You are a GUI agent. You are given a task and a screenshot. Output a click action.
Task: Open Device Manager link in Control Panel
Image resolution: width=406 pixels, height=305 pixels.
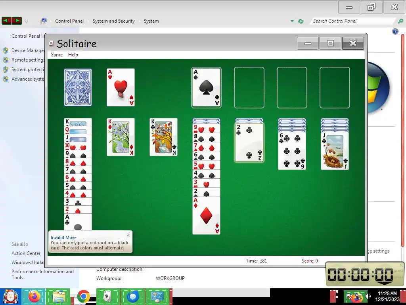point(28,50)
